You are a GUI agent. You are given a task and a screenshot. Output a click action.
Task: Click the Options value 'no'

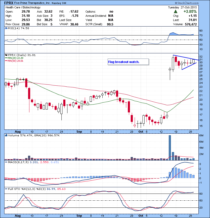coord(111,12)
